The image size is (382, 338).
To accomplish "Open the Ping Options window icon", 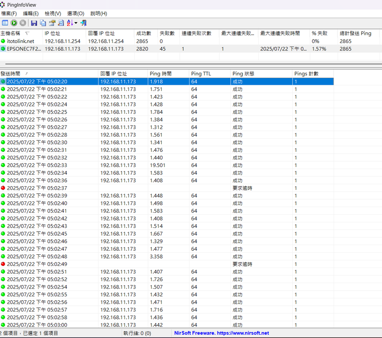I will coord(5,23).
